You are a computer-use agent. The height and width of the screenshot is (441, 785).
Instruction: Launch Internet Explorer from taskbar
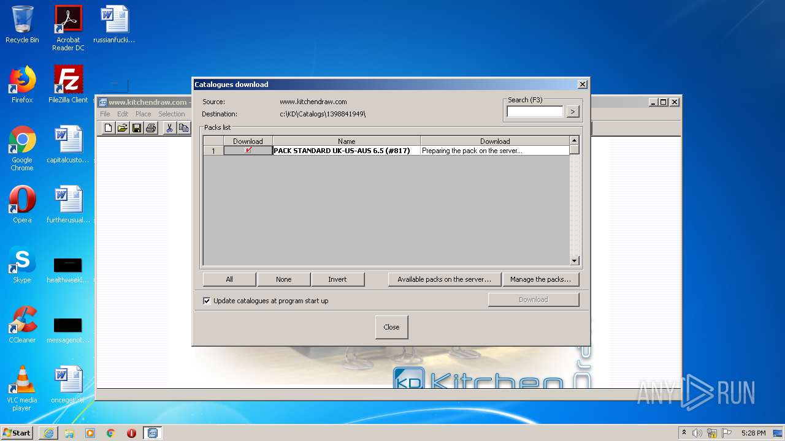[x=48, y=433]
